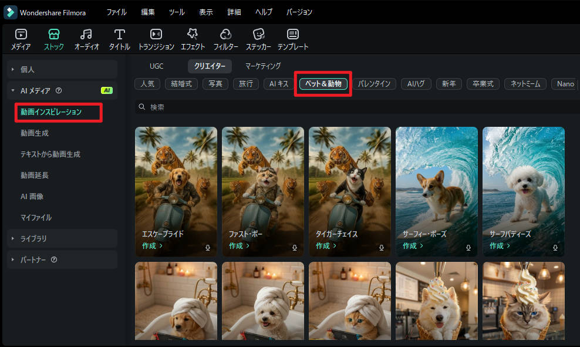The width and height of the screenshot is (580, 347).
Task: Download the サーフィー・ポーズ template
Action: pos(468,248)
